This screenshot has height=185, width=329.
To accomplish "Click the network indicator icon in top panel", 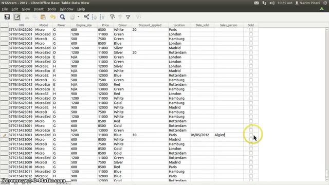I will click(x=264, y=3).
